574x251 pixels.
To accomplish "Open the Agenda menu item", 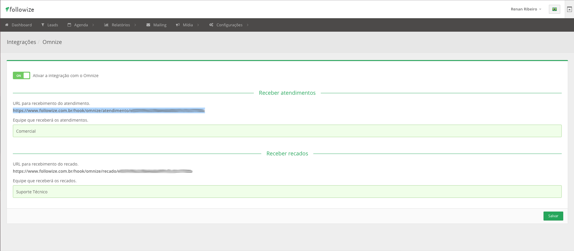I will (81, 25).
